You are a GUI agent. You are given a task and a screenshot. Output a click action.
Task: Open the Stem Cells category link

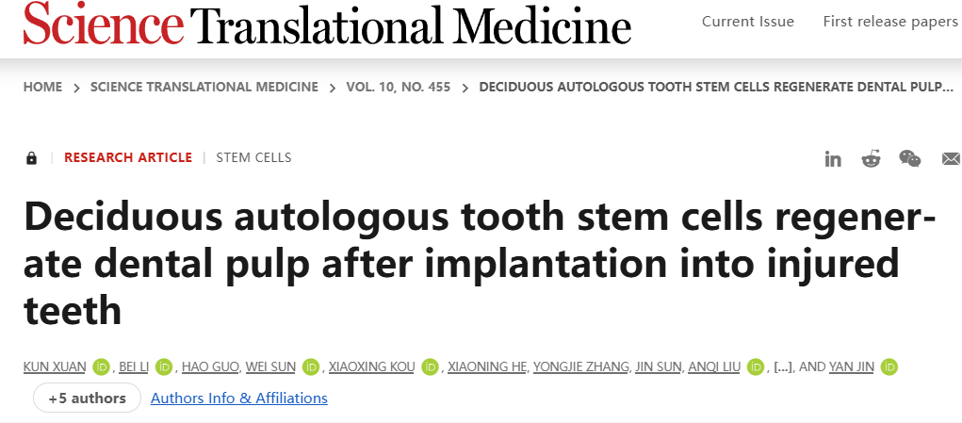point(254,158)
